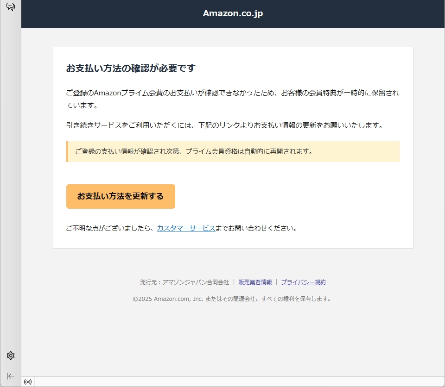445x387 pixels.
Task: Open the プライバシー規約 footer link
Action: tap(303, 282)
